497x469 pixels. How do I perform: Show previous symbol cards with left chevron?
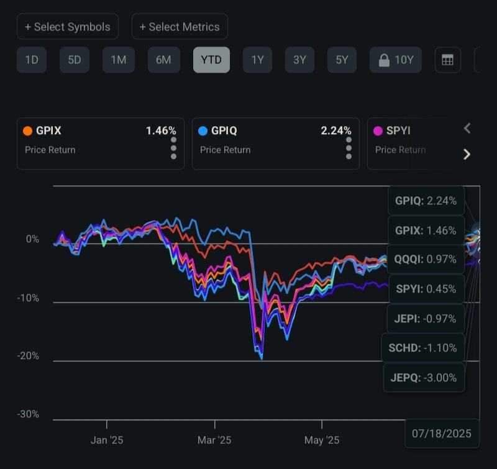pyautogui.click(x=467, y=129)
